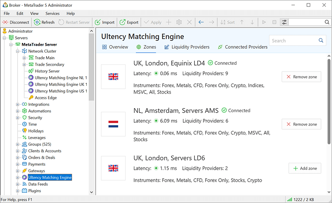Click the Disconnect toolbar icon
Viewport: 332px width, 203px height.
pos(6,22)
